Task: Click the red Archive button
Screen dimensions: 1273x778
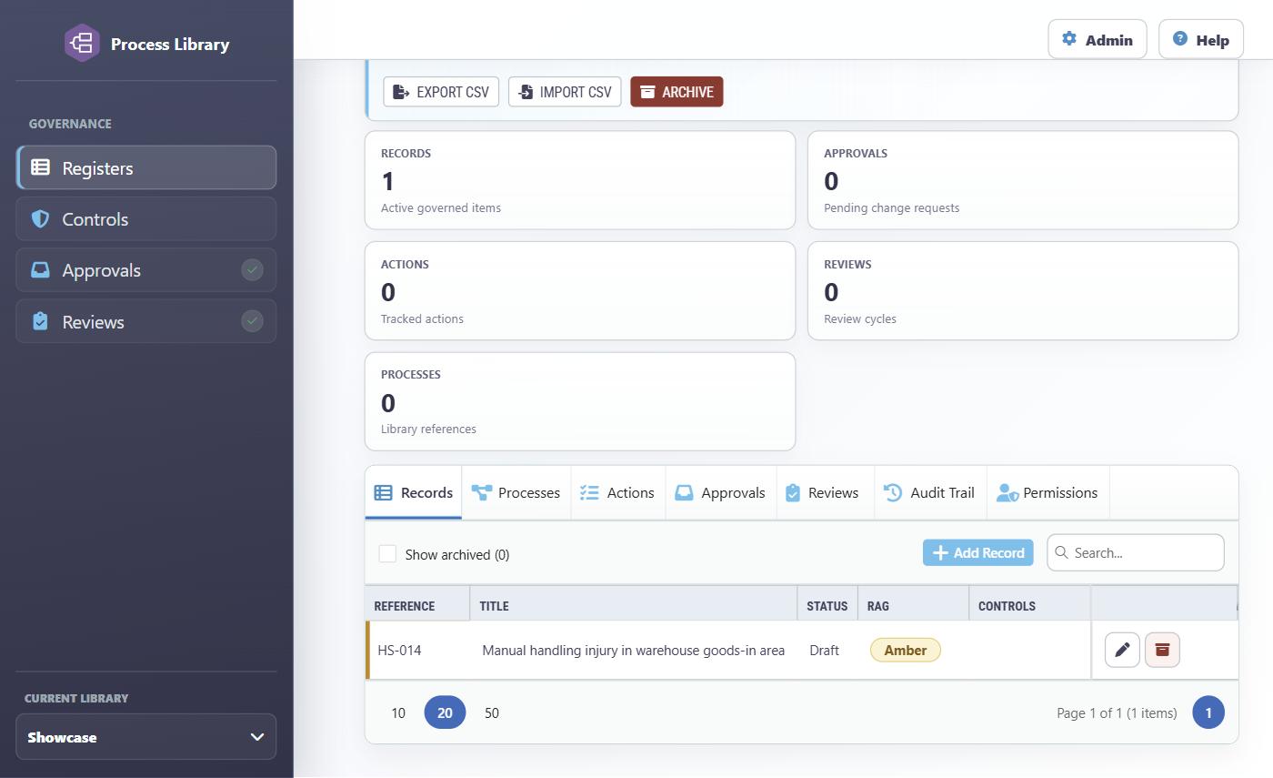Action: click(x=677, y=92)
